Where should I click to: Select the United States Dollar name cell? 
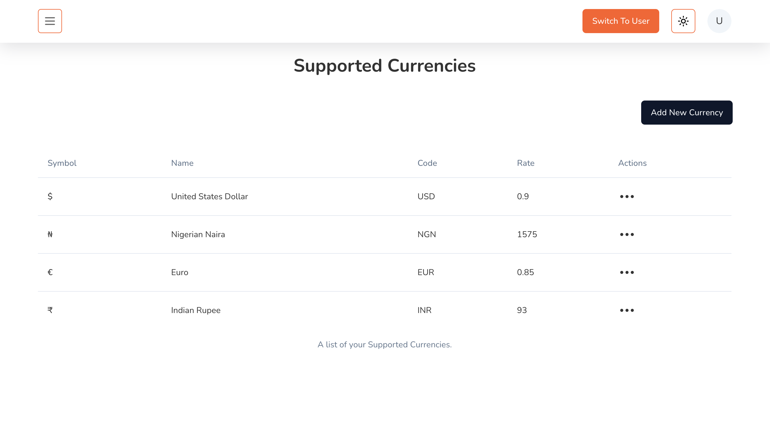(210, 197)
